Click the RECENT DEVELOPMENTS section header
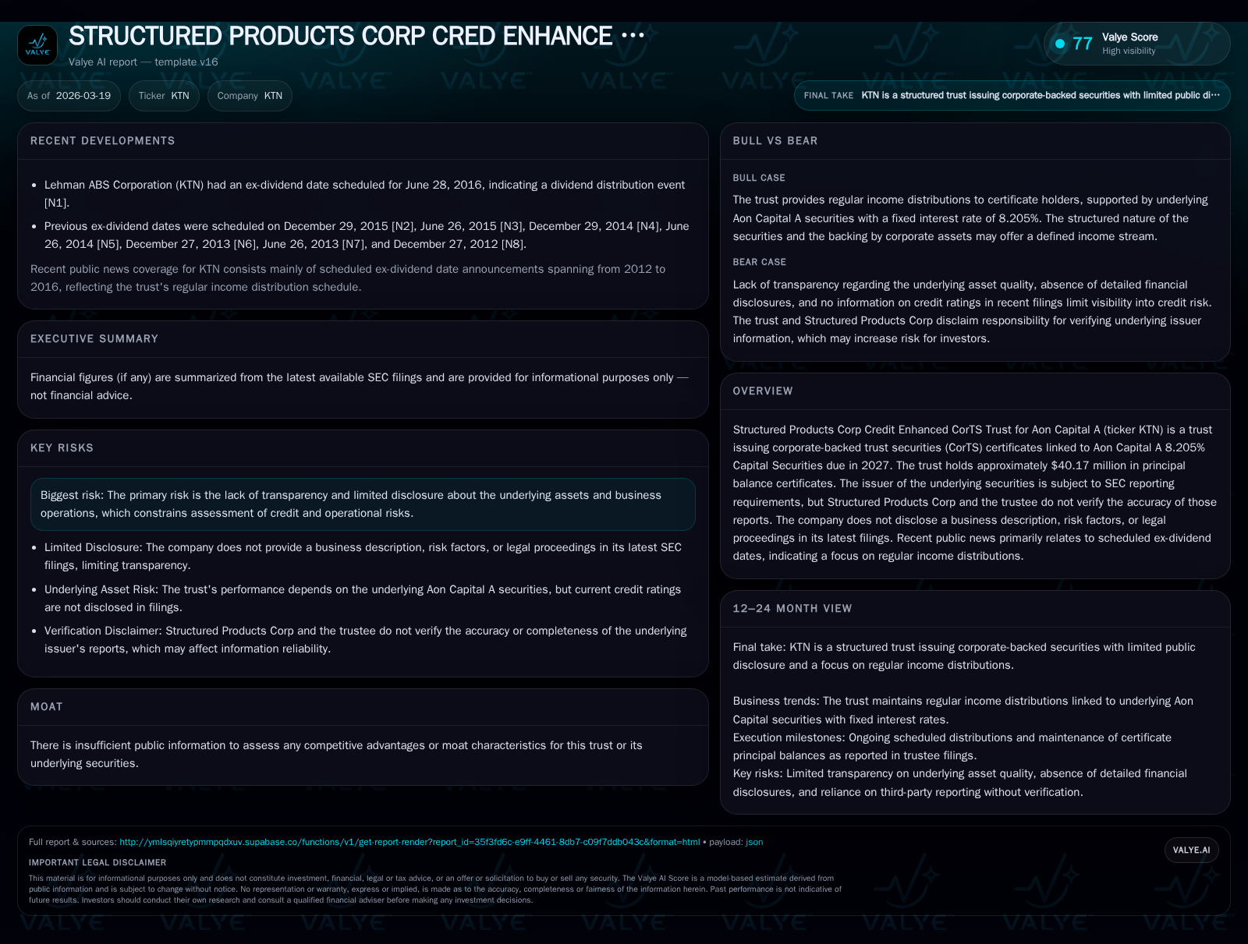The width and height of the screenshot is (1248, 944). (103, 141)
